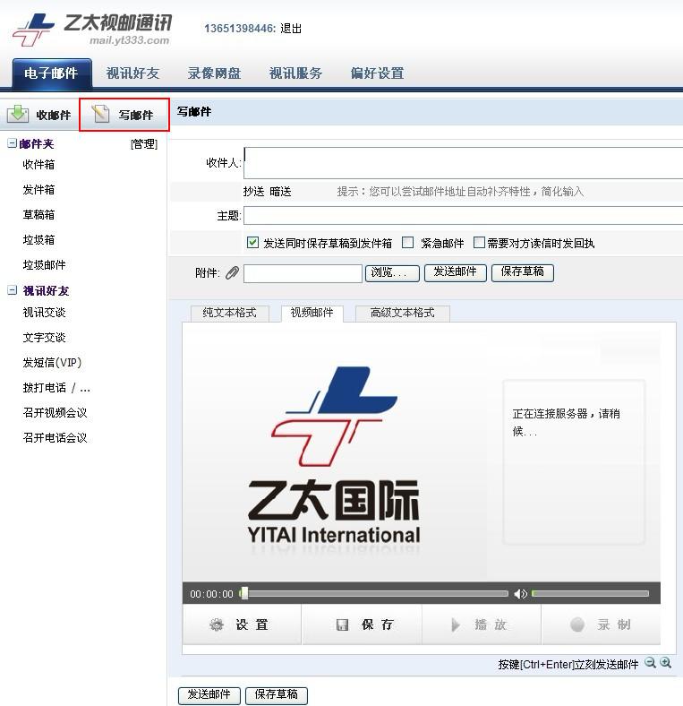This screenshot has height=706, width=683.
Task: Collapse the 邮件夹 tree section
Action: 13,143
